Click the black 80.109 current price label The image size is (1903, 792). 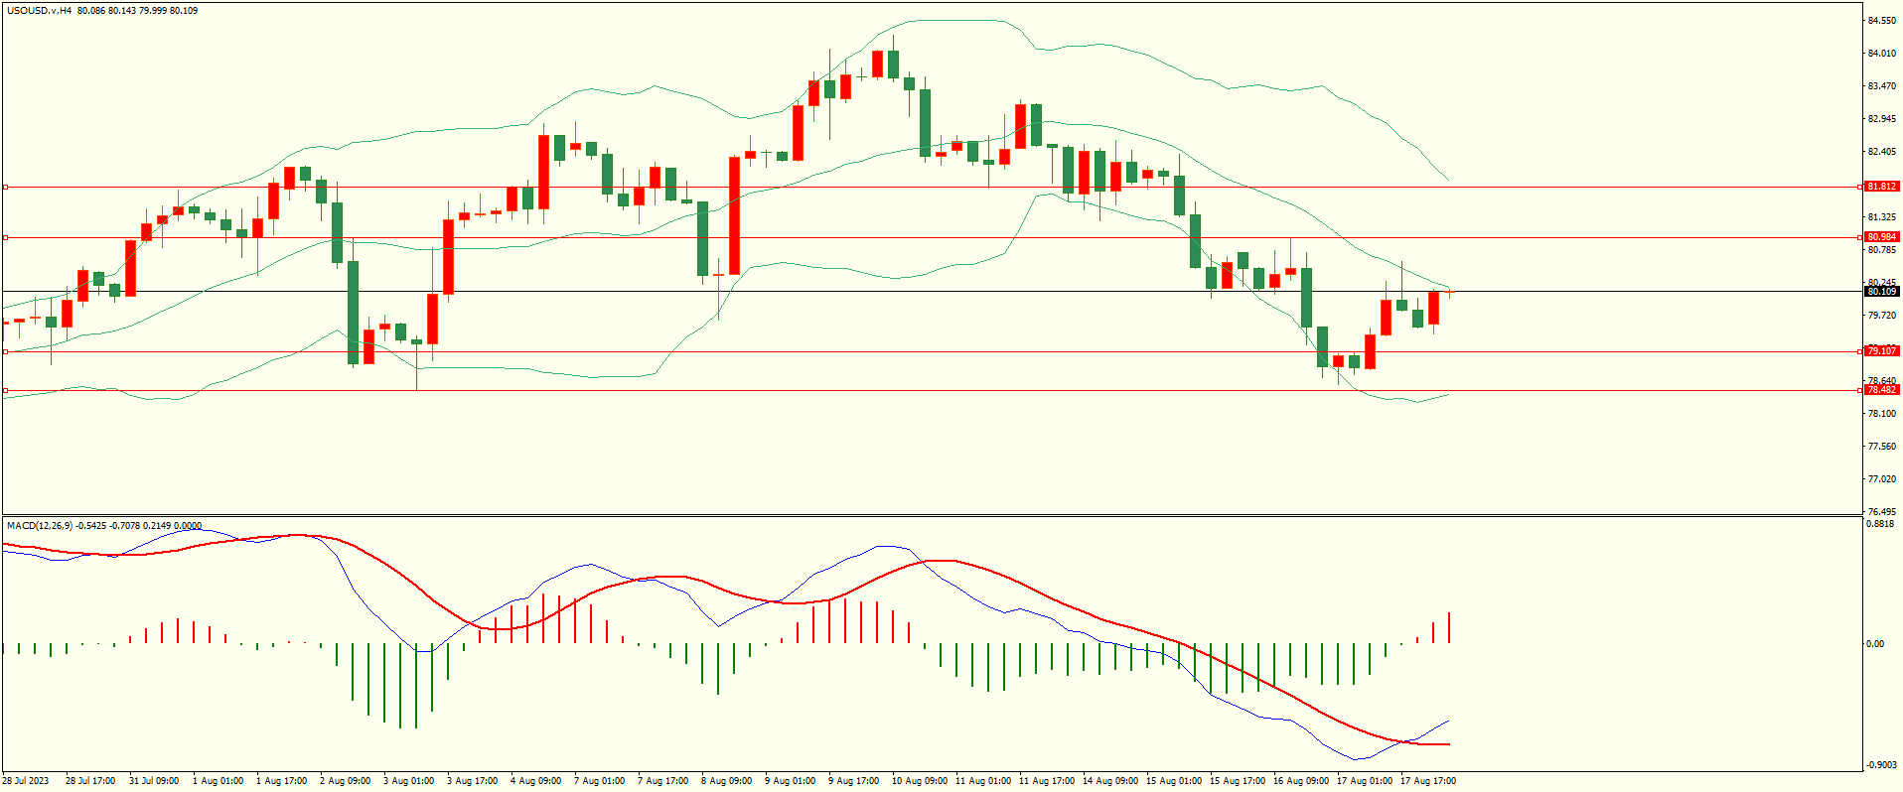pyautogui.click(x=1881, y=292)
